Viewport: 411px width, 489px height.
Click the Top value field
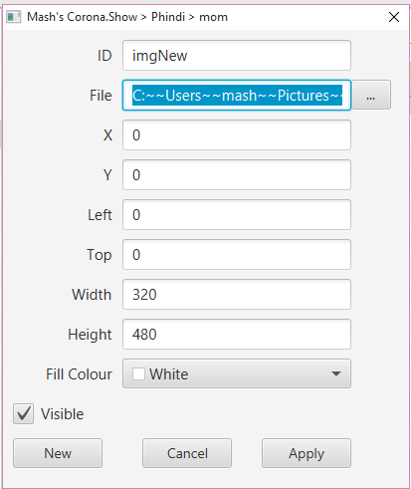click(237, 255)
